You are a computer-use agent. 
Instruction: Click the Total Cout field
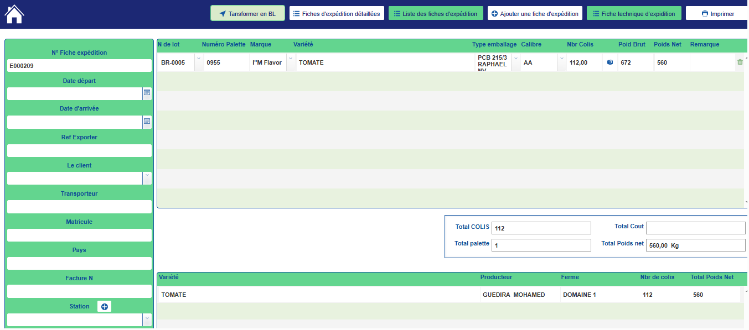[696, 228]
